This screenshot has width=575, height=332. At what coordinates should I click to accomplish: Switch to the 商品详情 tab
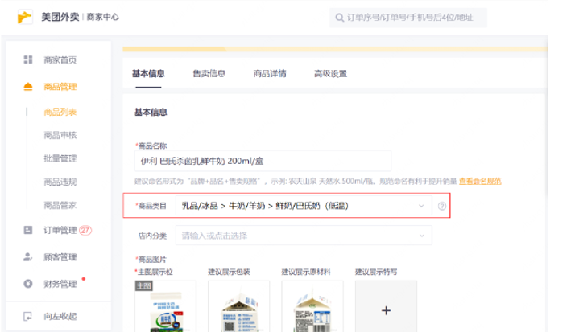coord(270,74)
